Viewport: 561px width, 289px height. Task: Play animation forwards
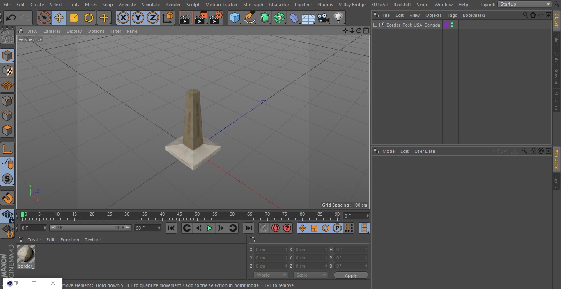[x=209, y=228]
